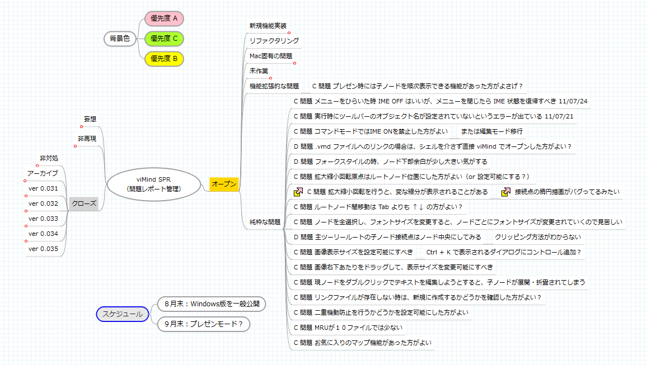647x365 pixels.
Task: Click link icon before 拡大縮小回転を行うと node
Action: point(298,192)
